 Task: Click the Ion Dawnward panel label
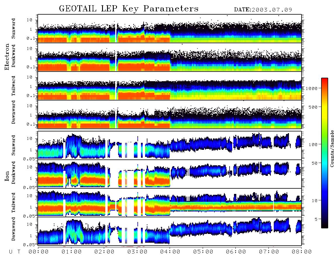pyautogui.click(x=13, y=229)
